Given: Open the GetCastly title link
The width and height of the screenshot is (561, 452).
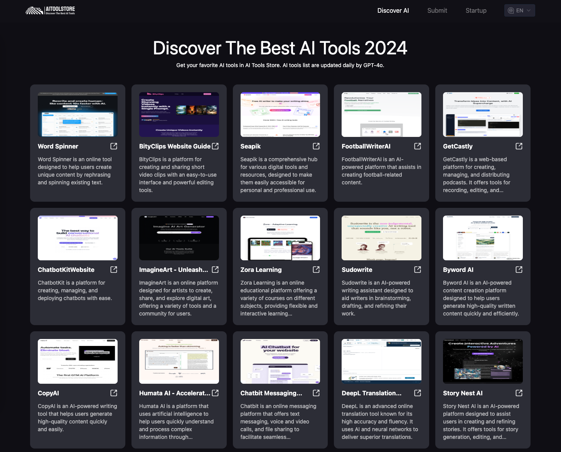Looking at the screenshot, I should coord(458,146).
